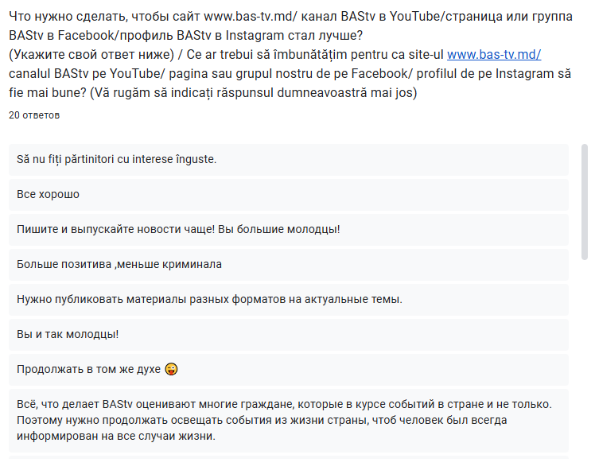Click the "(Укажите свой ответ ниже)" text
The height and width of the screenshot is (470, 595).
[87, 55]
